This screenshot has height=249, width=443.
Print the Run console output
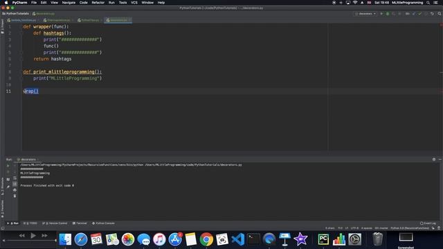pyautogui.click(x=15, y=190)
